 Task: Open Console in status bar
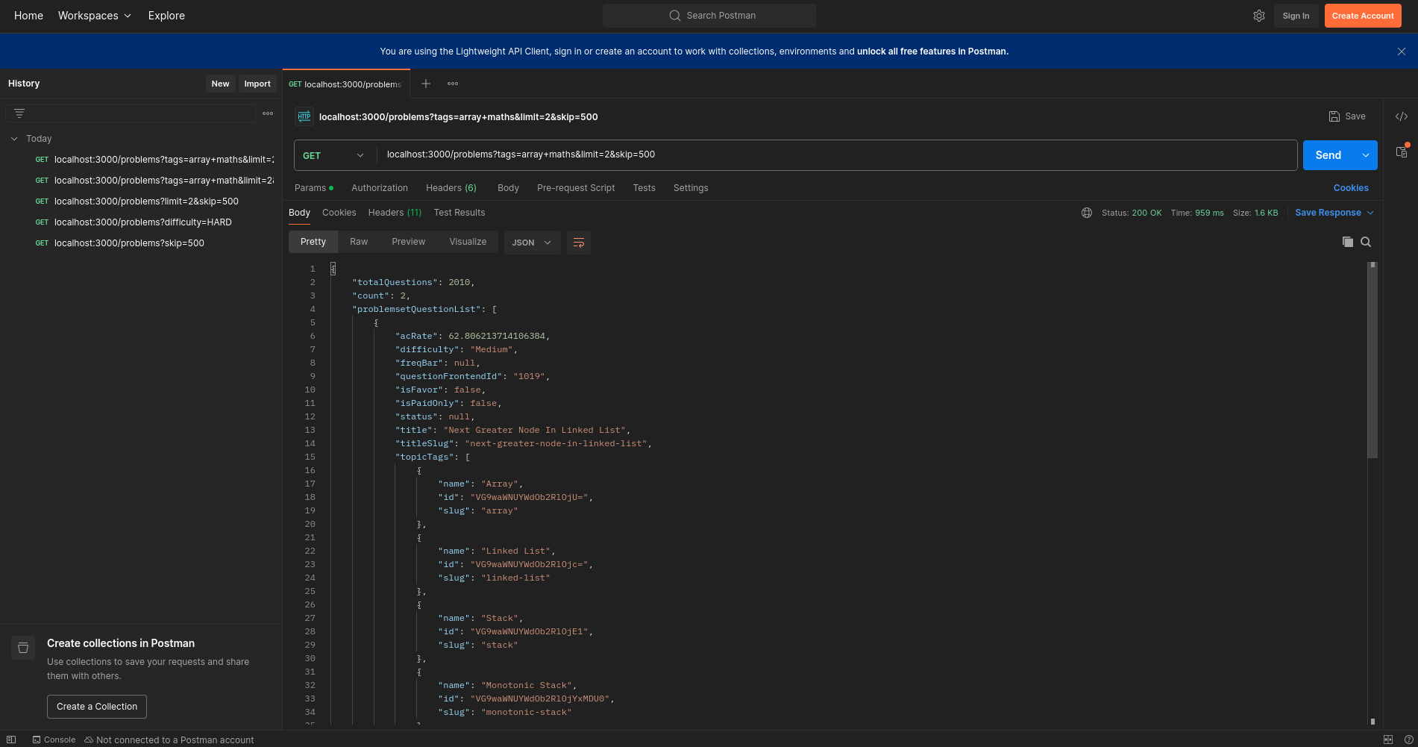(x=54, y=740)
